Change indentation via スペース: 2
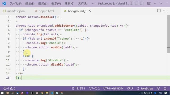This screenshot has width=170, height=95. [94, 89]
